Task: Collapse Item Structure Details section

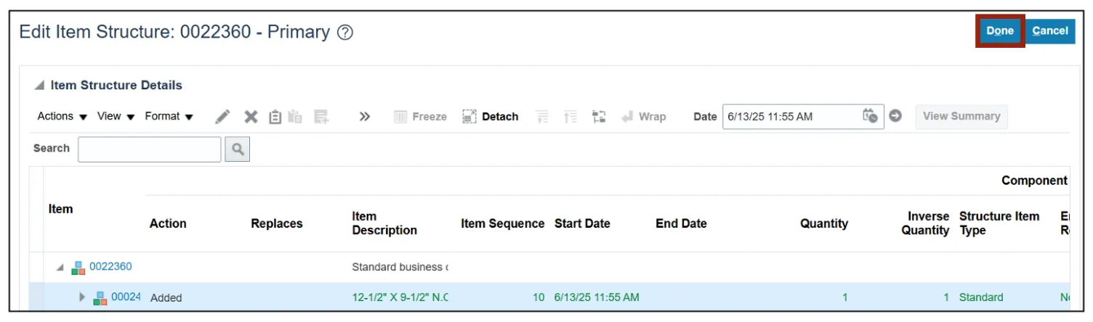Action: click(x=39, y=86)
